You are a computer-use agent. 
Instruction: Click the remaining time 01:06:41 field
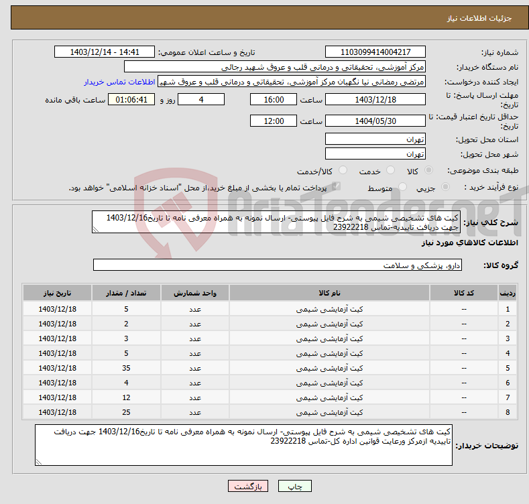(131, 99)
